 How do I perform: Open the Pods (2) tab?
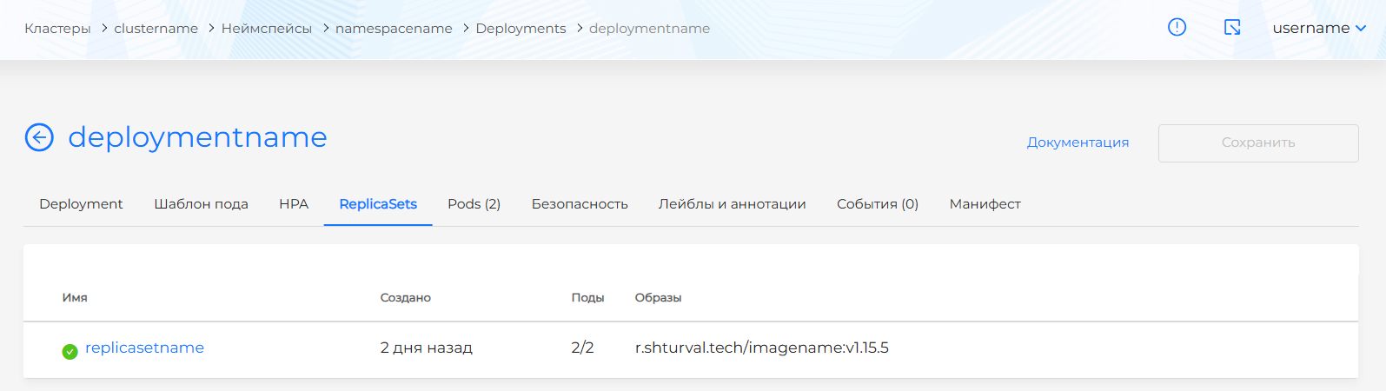tap(474, 204)
